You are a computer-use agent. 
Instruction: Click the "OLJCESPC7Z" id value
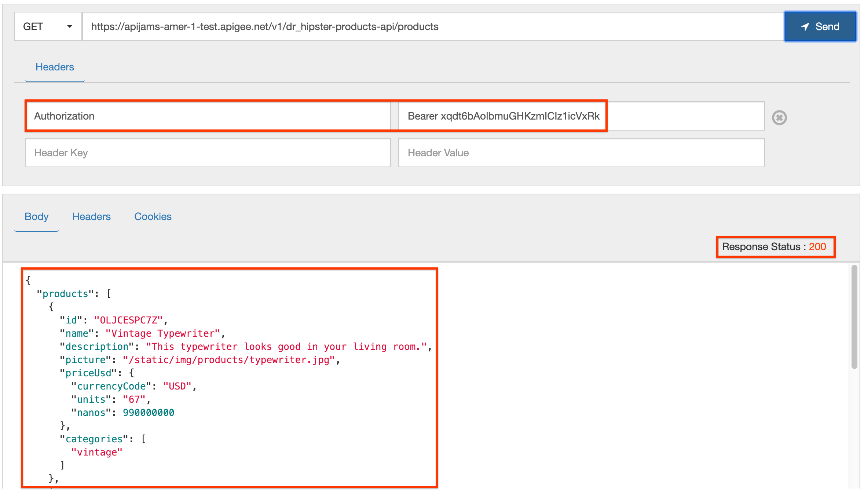[x=128, y=320]
